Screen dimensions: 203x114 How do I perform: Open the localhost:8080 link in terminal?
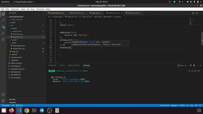pyautogui.click(x=74, y=79)
